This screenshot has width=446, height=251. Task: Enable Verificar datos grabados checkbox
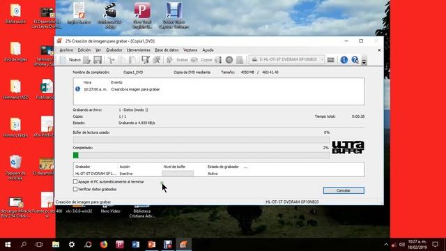pos(75,189)
